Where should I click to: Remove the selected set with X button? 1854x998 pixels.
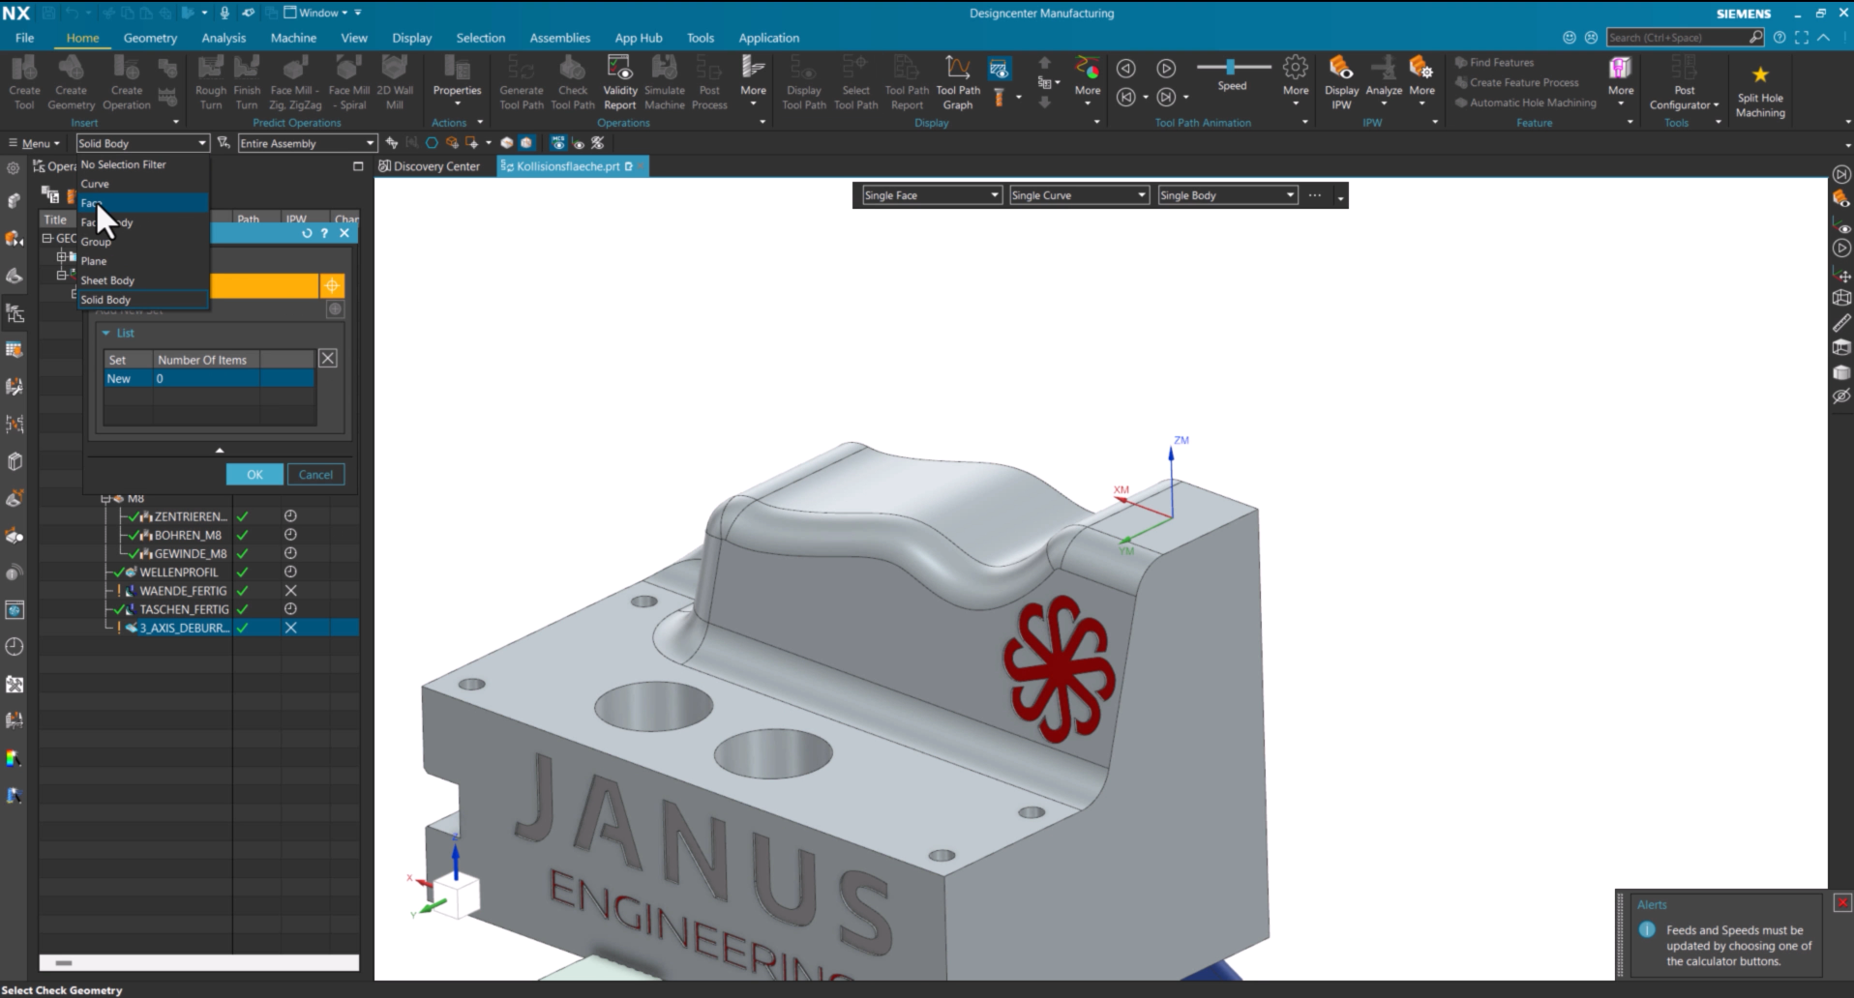[328, 359]
